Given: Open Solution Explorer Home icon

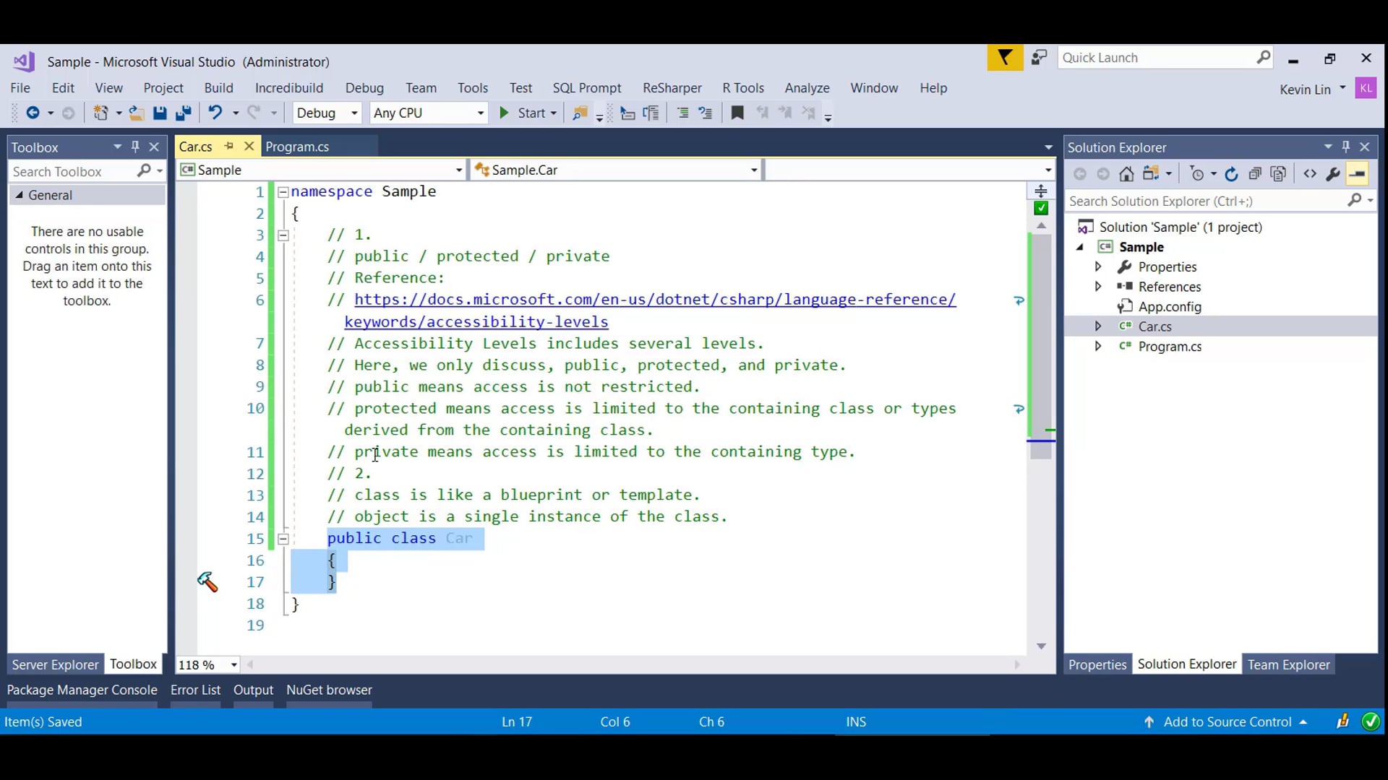Looking at the screenshot, I should (x=1126, y=174).
